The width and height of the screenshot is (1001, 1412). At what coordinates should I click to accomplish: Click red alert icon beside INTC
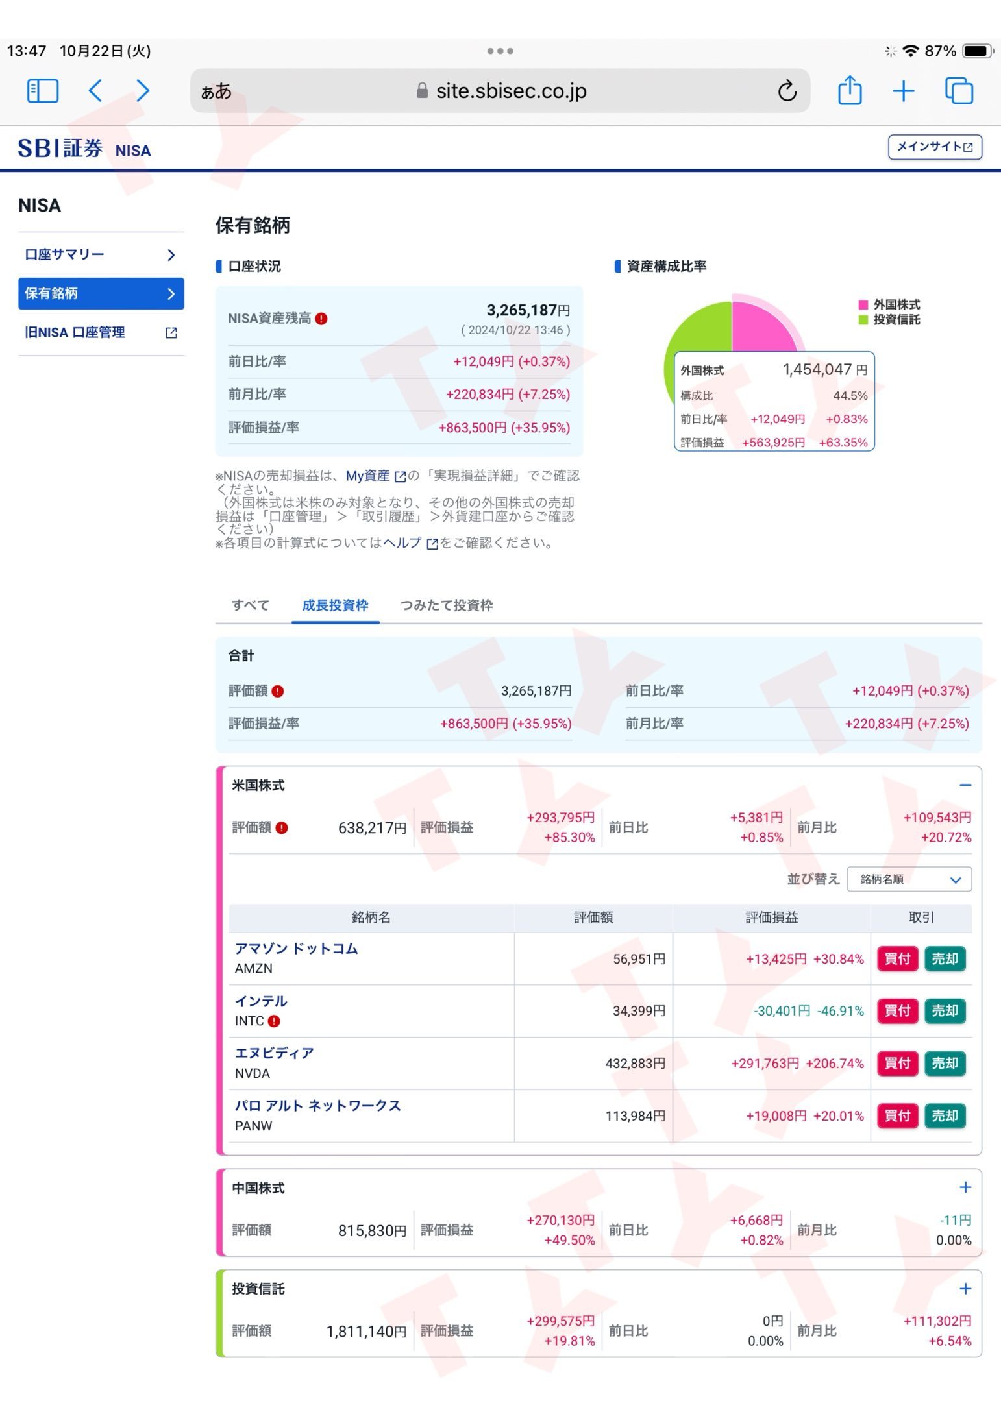(274, 1021)
